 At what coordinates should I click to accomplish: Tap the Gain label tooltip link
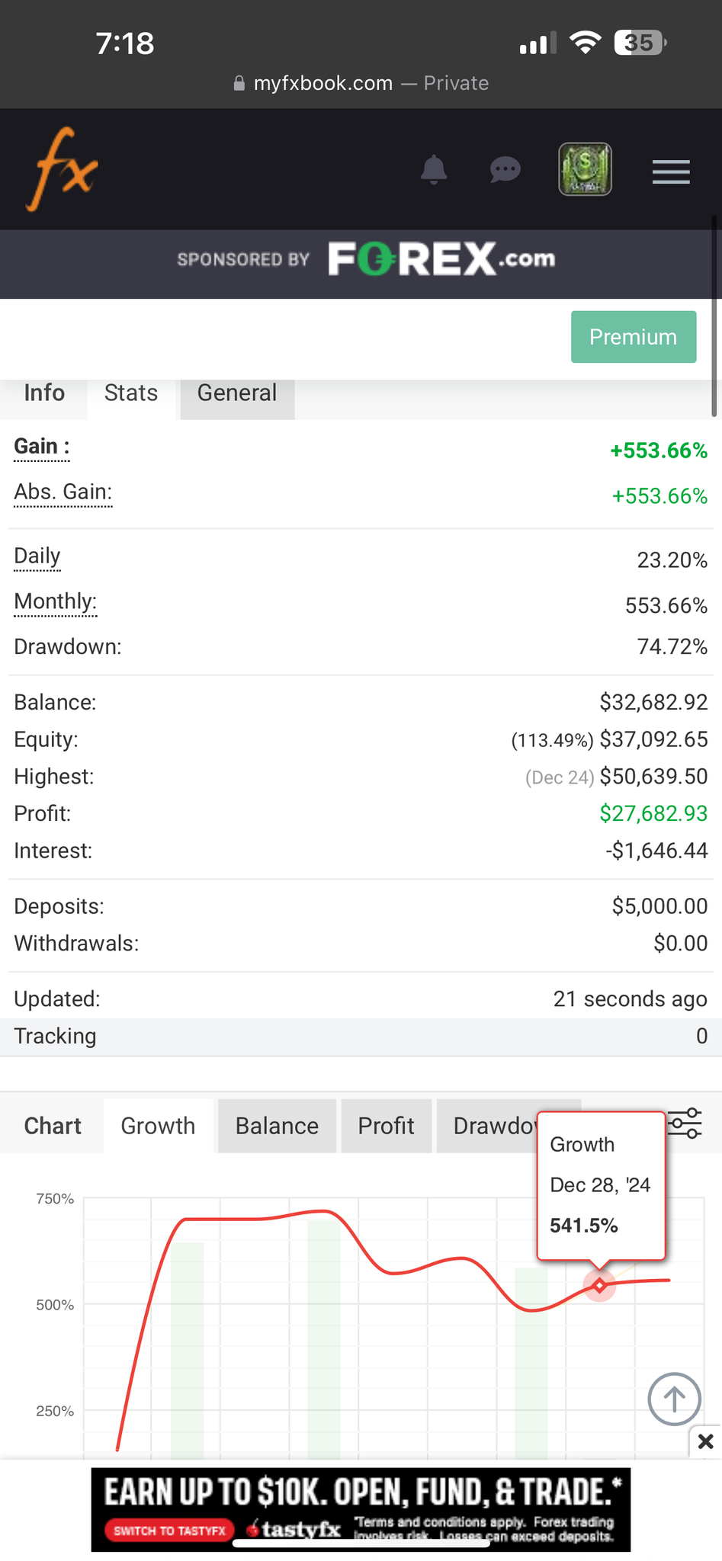tap(42, 447)
